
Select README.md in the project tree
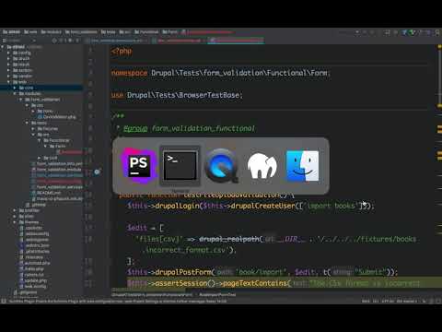click(46, 193)
